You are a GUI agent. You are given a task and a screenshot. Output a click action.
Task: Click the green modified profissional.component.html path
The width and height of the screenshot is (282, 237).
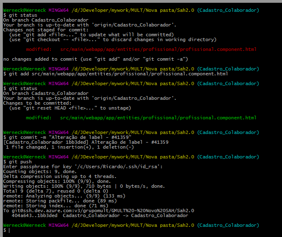click(x=158, y=118)
